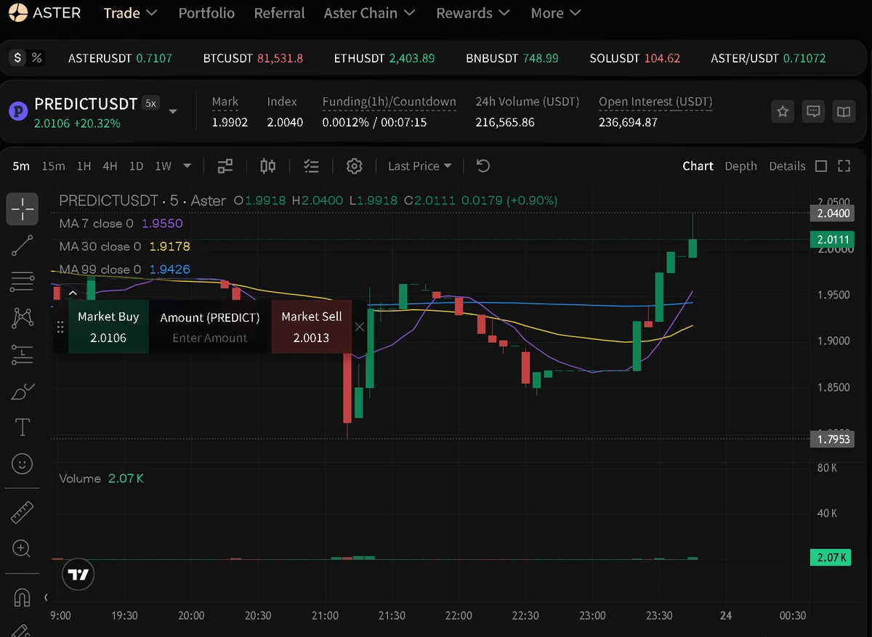The height and width of the screenshot is (637, 872).
Task: Click the Amount (PREDICT) input field
Action: [x=210, y=338]
